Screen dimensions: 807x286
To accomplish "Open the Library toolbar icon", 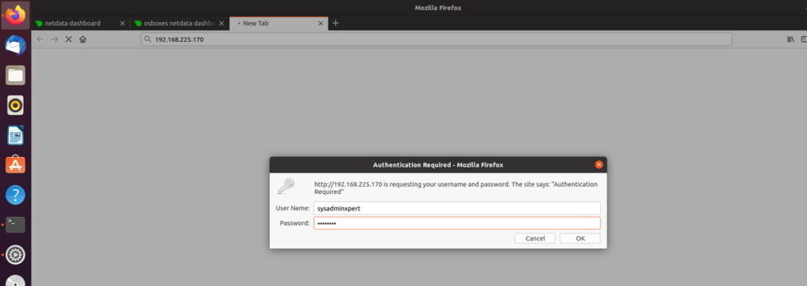I will [x=790, y=39].
